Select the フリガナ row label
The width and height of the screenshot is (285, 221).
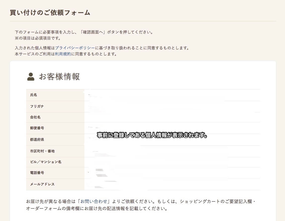pos(37,106)
